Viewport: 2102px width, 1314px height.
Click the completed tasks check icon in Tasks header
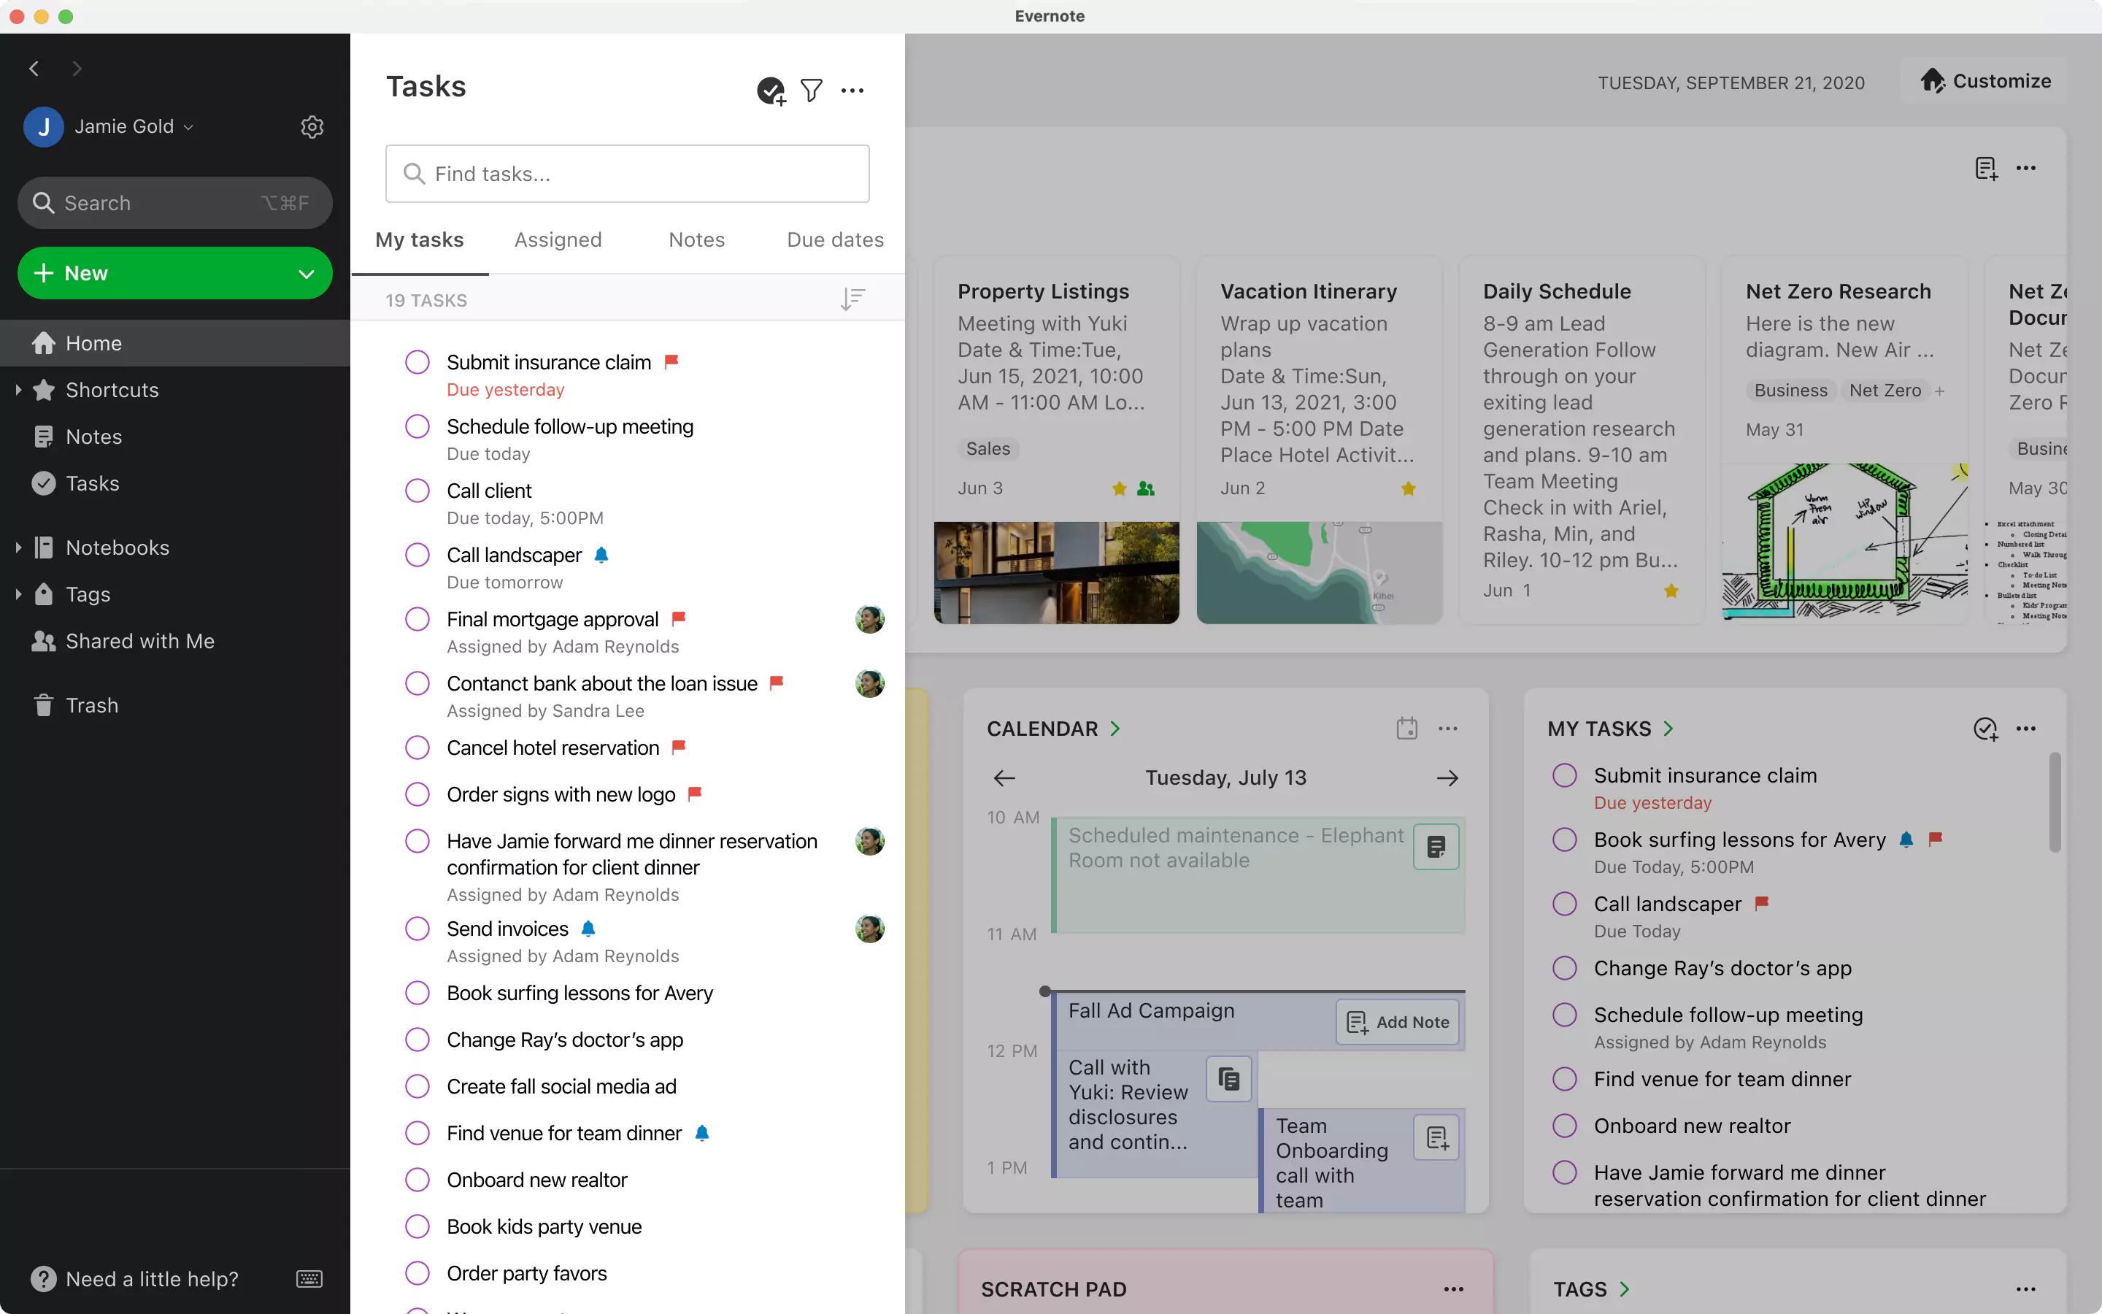coord(769,91)
